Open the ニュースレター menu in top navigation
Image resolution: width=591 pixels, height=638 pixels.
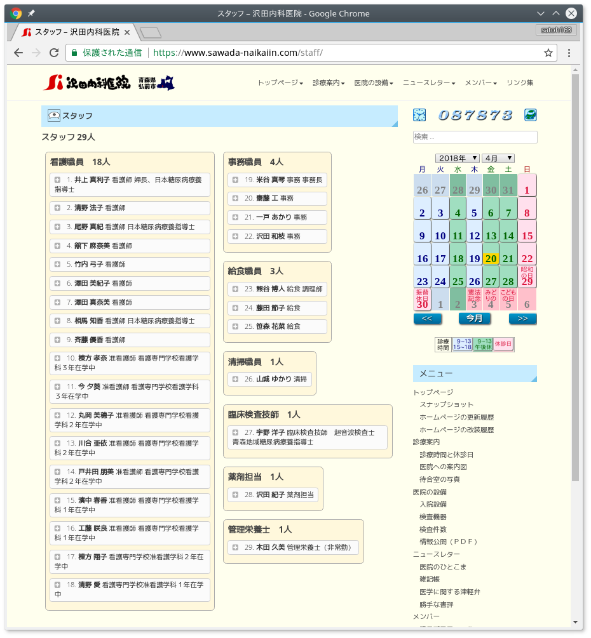pos(429,83)
